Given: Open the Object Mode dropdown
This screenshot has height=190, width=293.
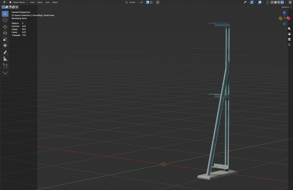Looking at the screenshot, I should tap(18, 2).
